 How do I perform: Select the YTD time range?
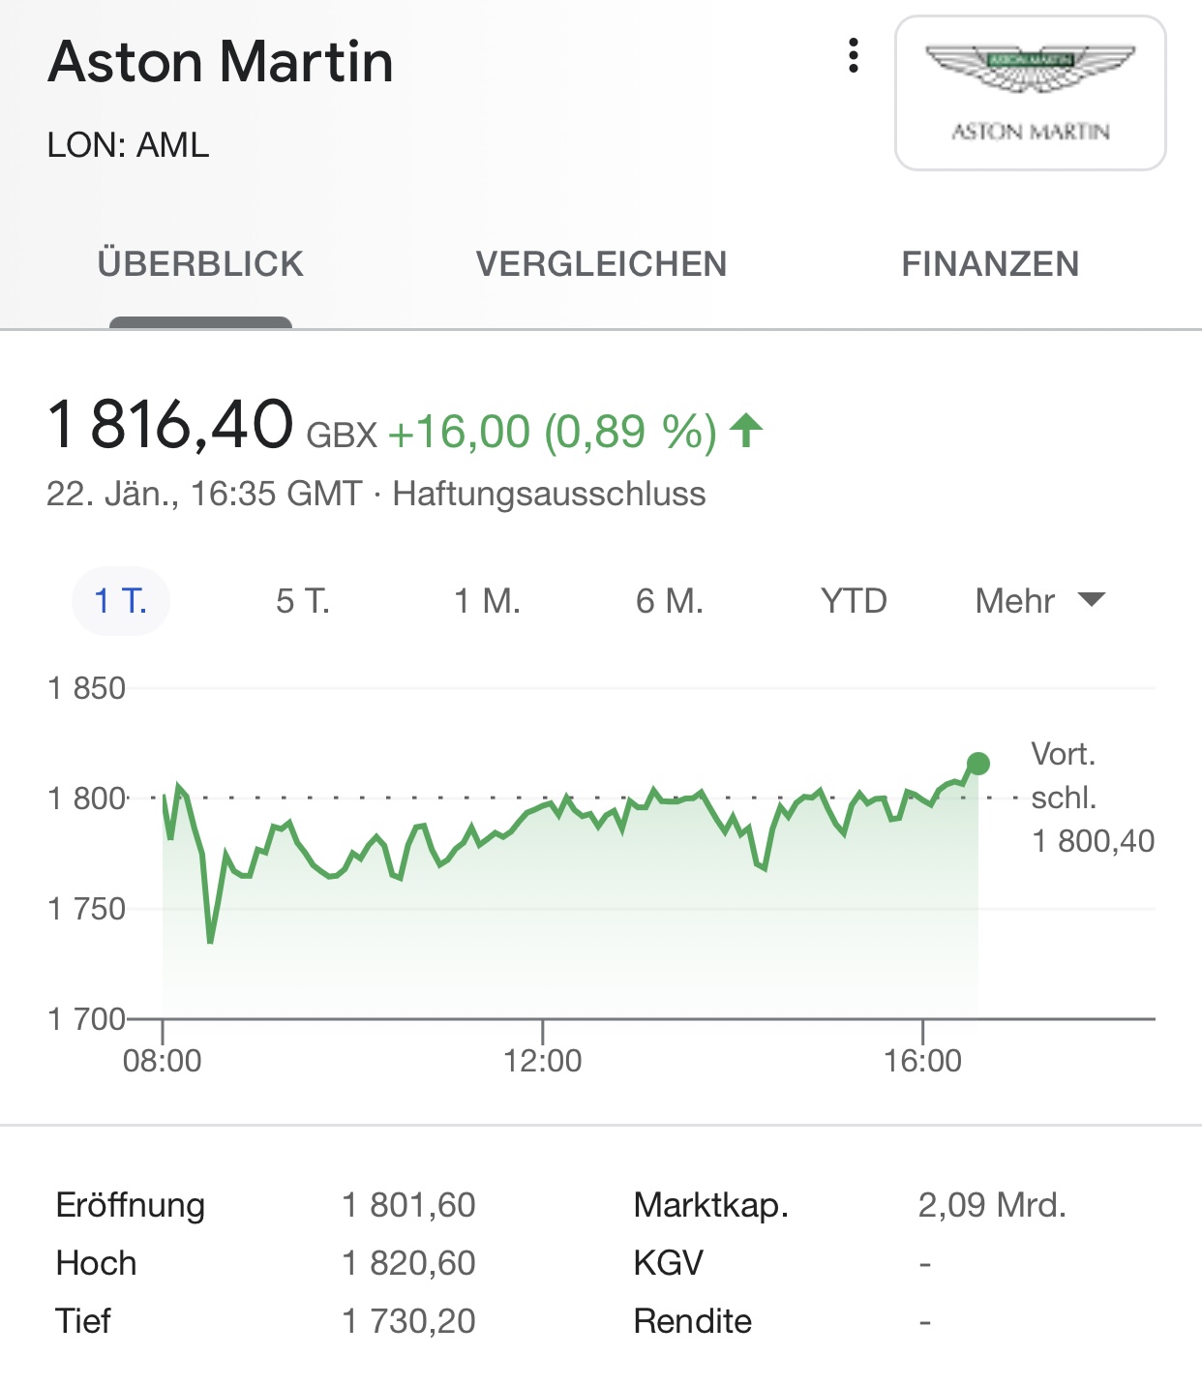click(x=854, y=601)
